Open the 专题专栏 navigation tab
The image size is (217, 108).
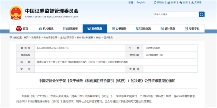(194, 29)
